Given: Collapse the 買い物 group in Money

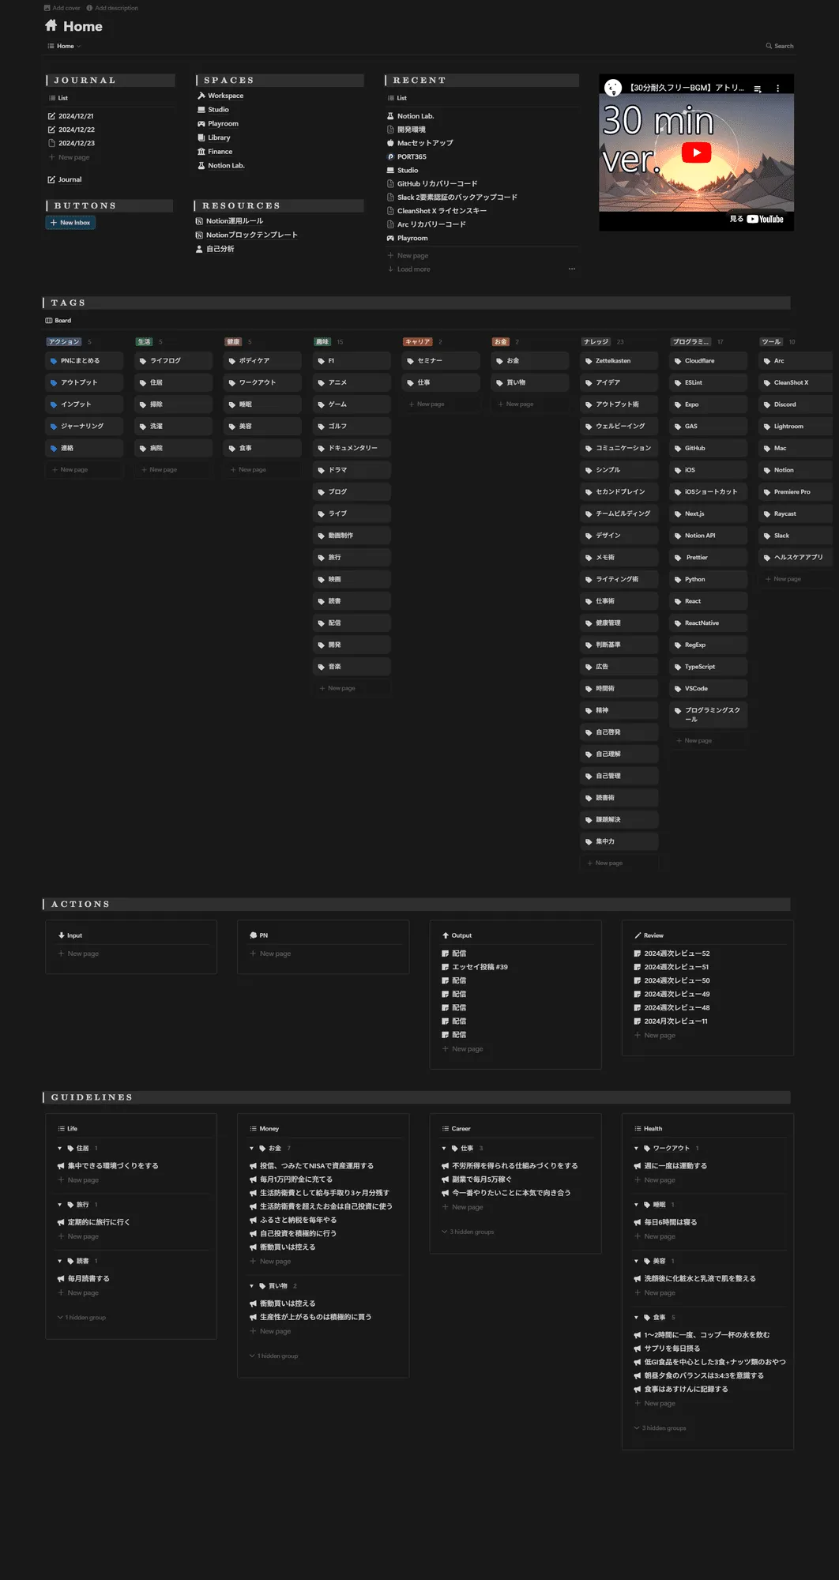Looking at the screenshot, I should [x=252, y=1286].
